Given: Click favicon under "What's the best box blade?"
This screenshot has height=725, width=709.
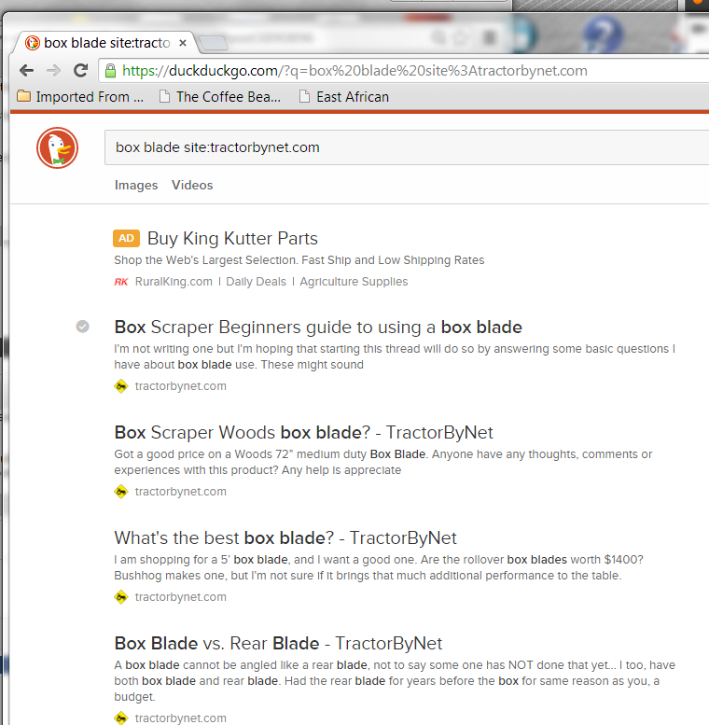Looking at the screenshot, I should 121,597.
